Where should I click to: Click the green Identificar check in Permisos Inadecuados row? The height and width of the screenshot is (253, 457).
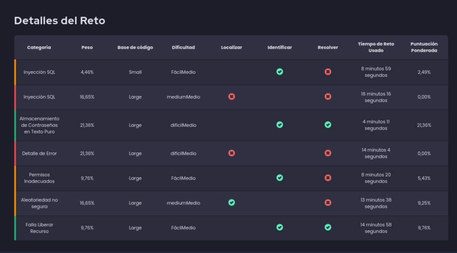click(279, 178)
